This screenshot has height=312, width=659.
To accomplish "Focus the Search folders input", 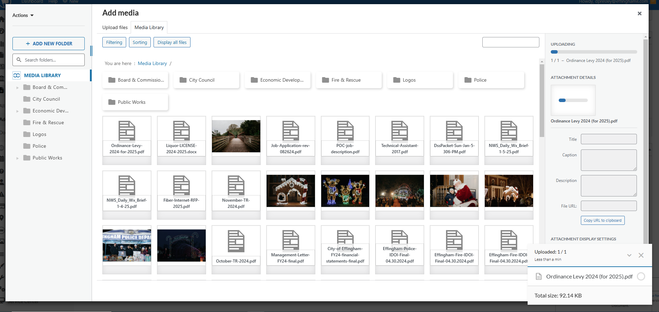I will pyautogui.click(x=48, y=60).
